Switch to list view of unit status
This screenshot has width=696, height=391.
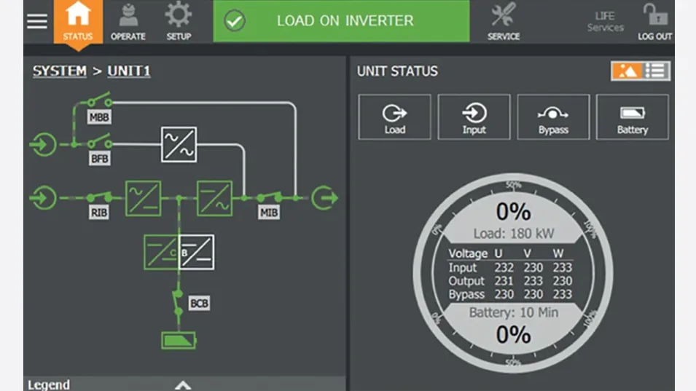(656, 71)
